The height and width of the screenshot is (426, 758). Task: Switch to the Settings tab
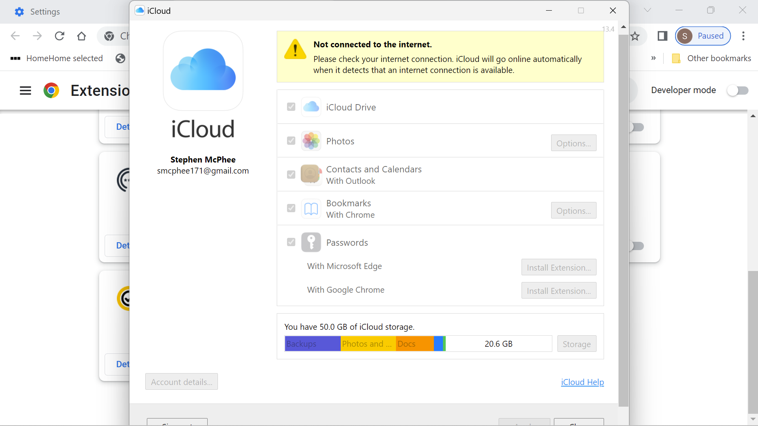tap(45, 12)
